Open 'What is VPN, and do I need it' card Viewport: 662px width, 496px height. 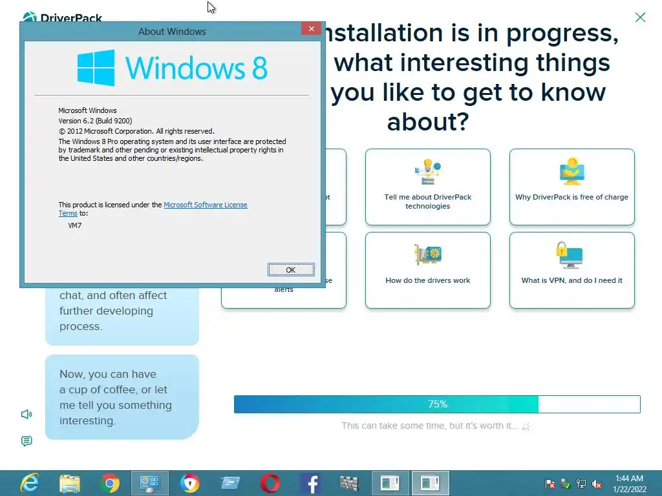[x=571, y=270]
